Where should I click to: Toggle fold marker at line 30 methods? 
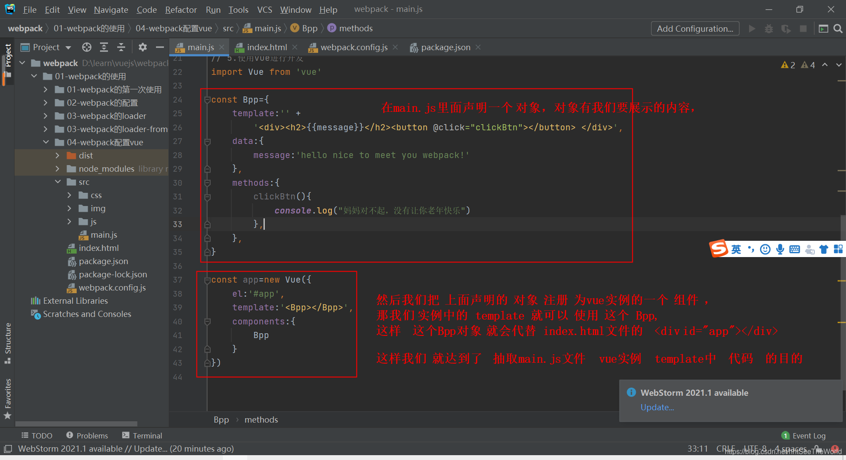click(208, 183)
